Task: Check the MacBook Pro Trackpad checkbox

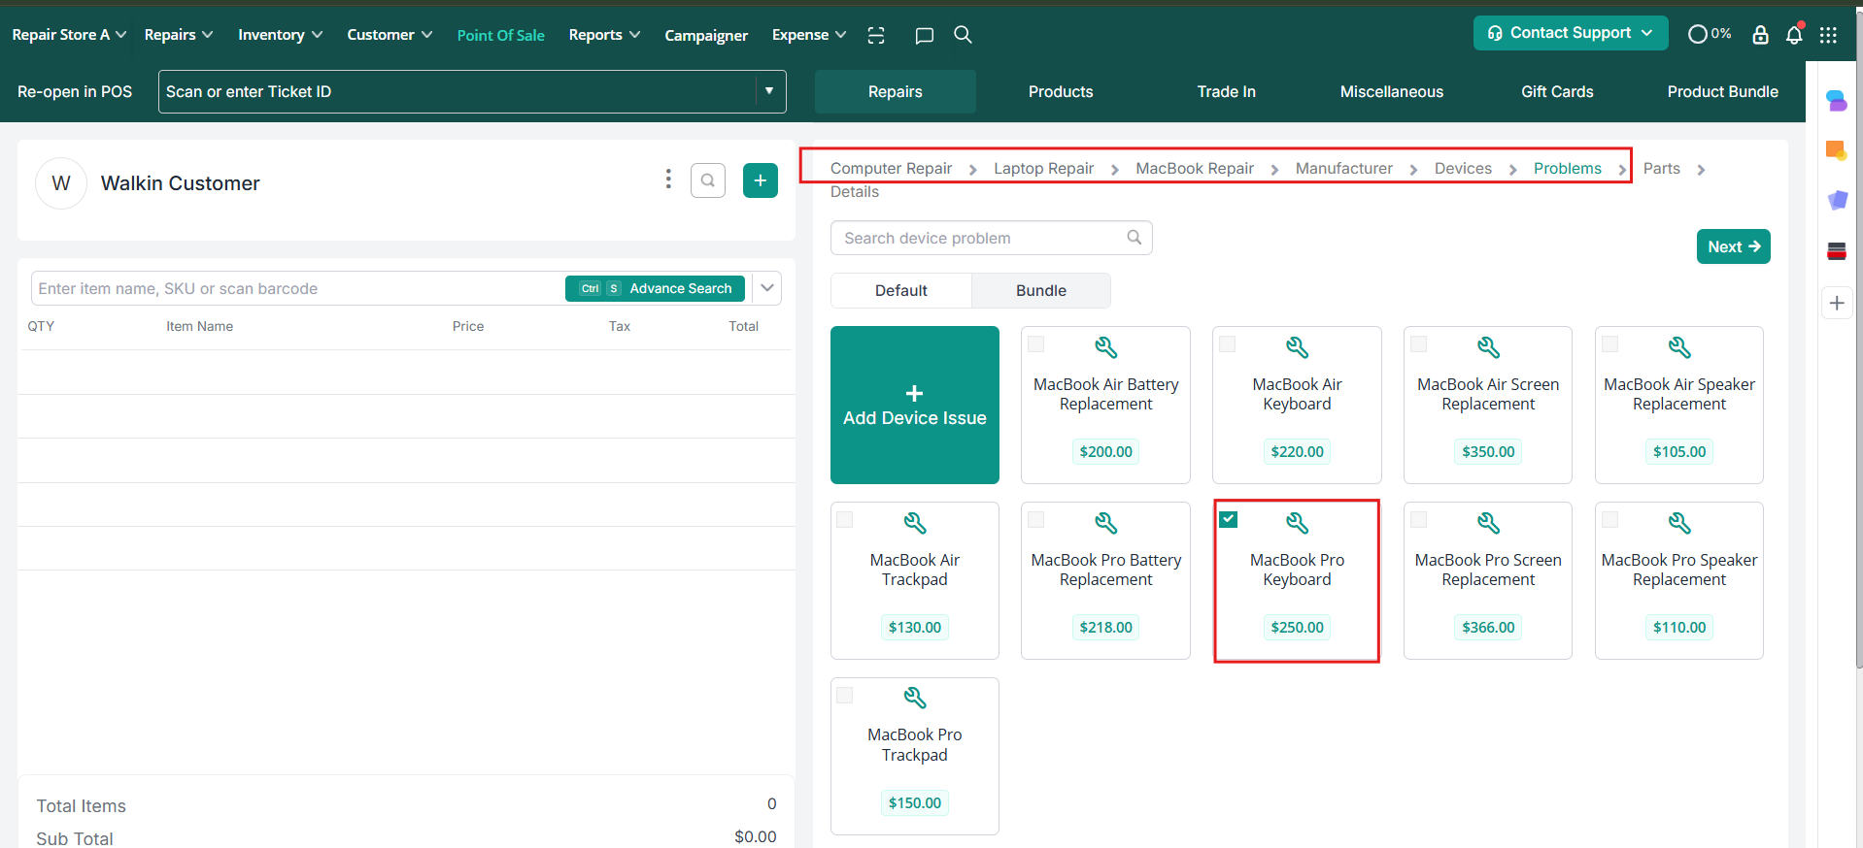Action: coord(845,695)
